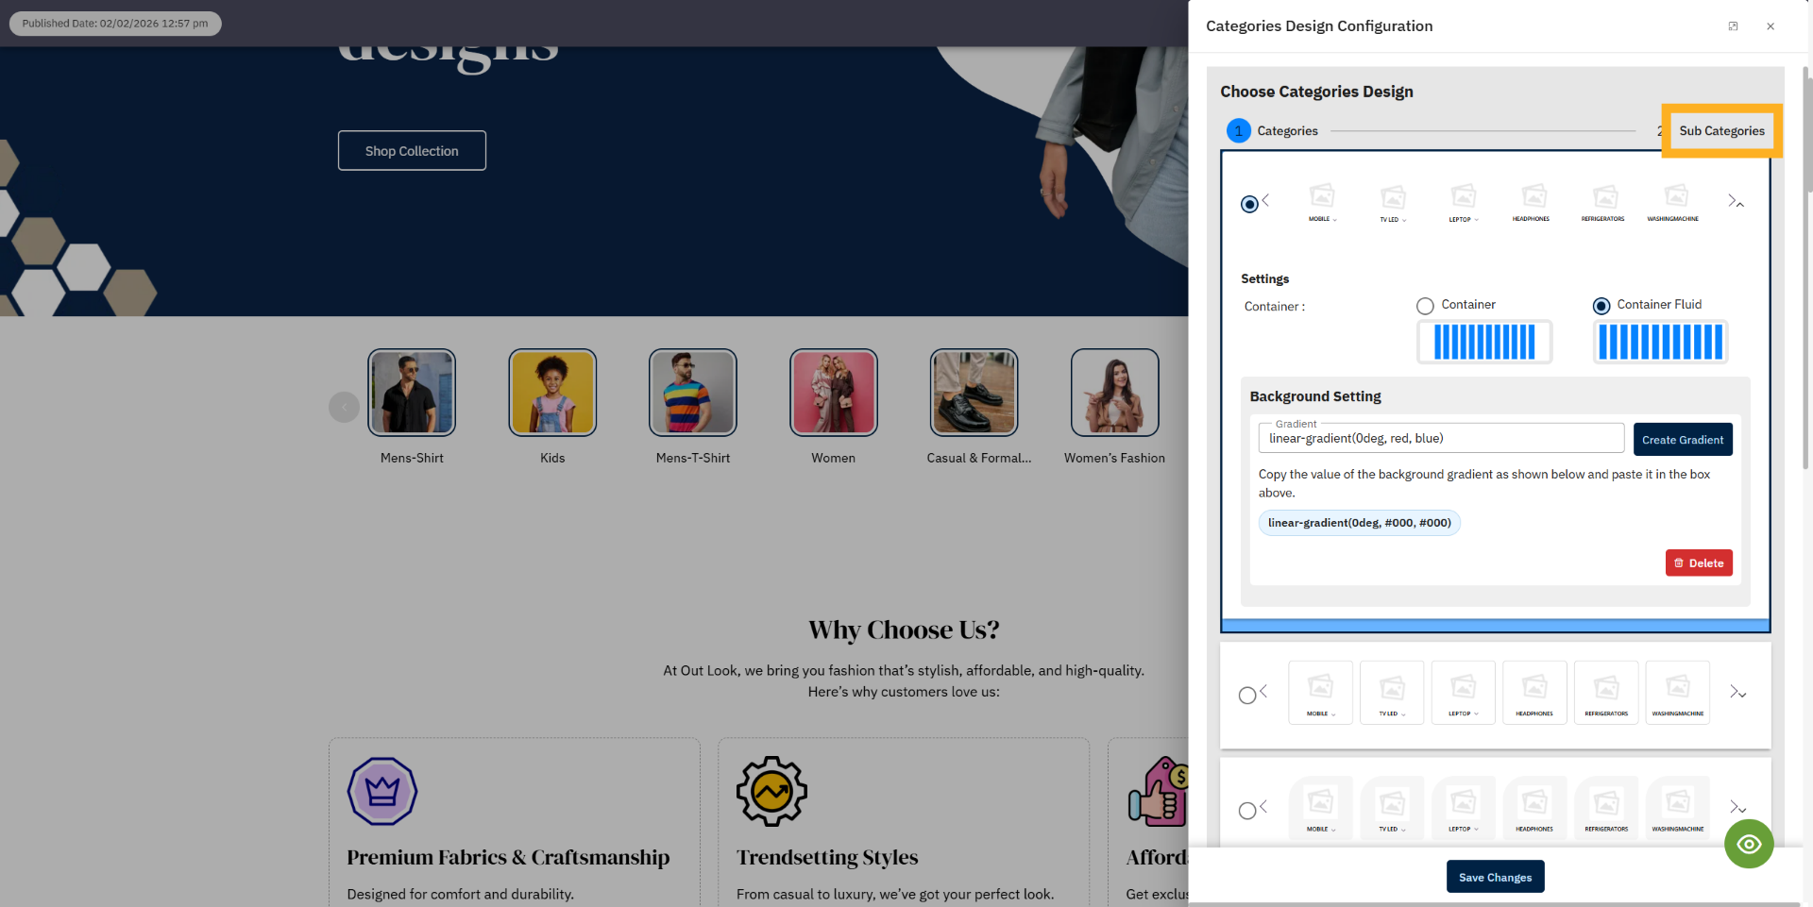Image resolution: width=1813 pixels, height=907 pixels.
Task: Click the crown icon above Premium Fabrics
Action: click(x=382, y=791)
